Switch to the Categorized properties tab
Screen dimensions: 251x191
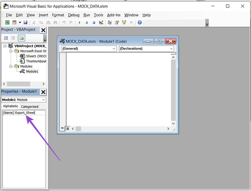(30, 106)
